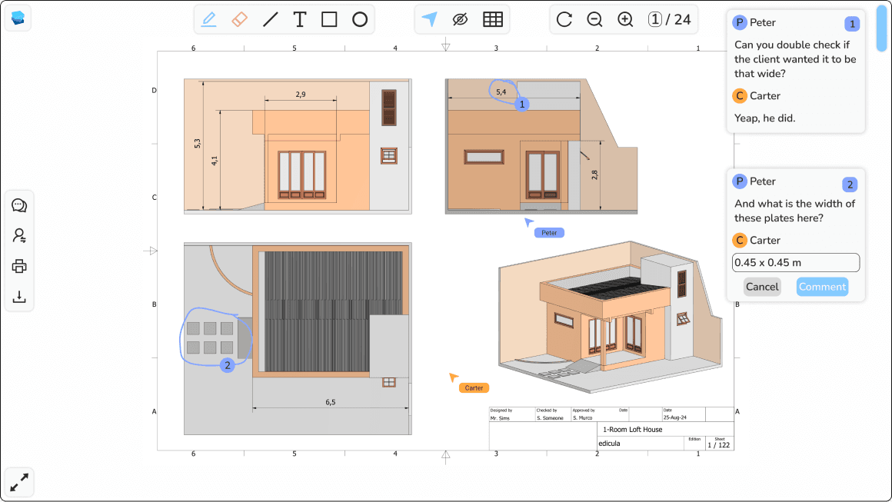Click the sheet number 1 / 122

pos(718,445)
